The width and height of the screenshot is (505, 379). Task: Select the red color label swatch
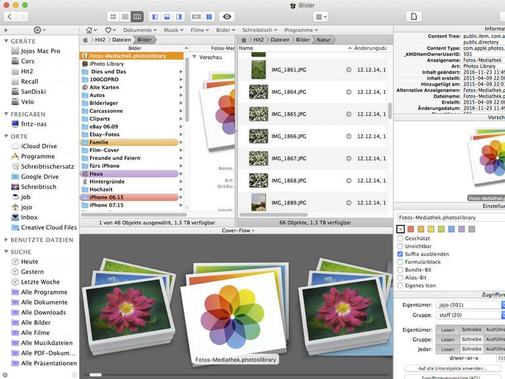pos(411,229)
